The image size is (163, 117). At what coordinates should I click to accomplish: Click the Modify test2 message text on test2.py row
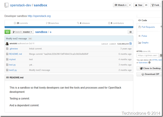[39, 70]
